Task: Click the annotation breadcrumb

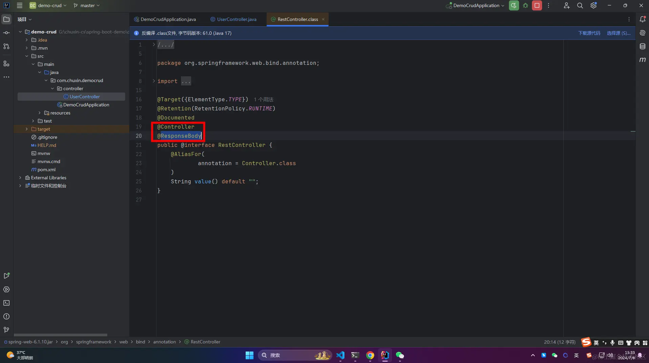Action: [164, 342]
